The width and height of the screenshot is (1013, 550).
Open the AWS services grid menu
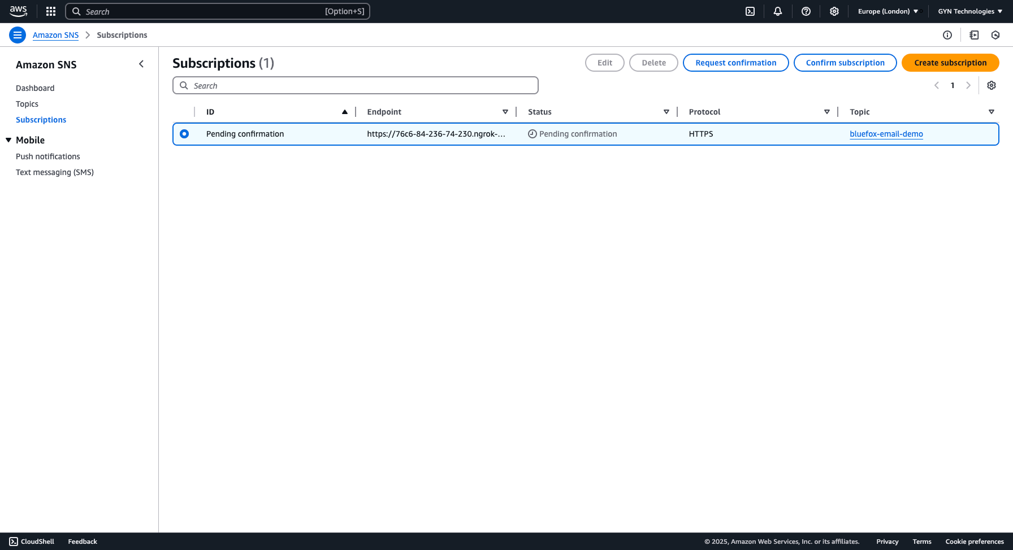pos(50,11)
